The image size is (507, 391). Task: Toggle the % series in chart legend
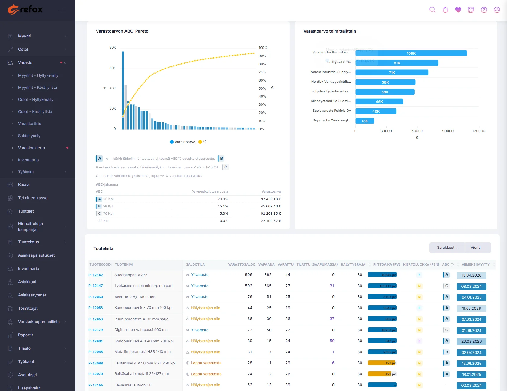(x=202, y=142)
